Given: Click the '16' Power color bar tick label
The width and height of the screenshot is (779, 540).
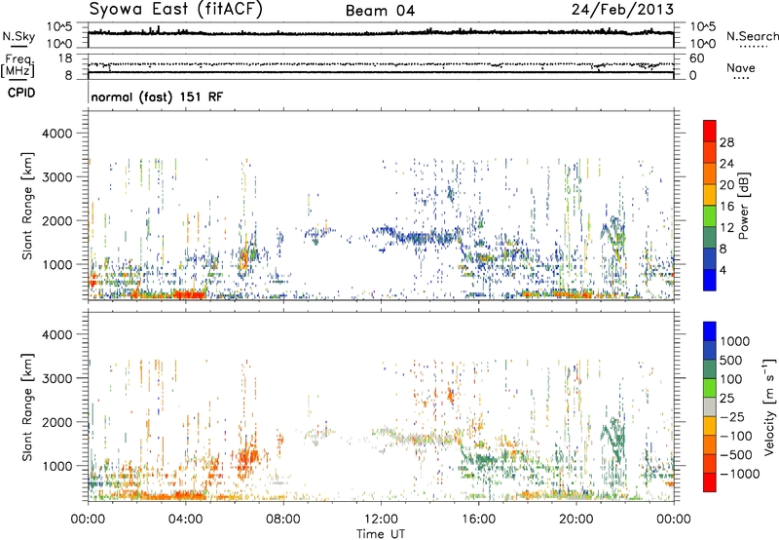Looking at the screenshot, I should (x=726, y=207).
